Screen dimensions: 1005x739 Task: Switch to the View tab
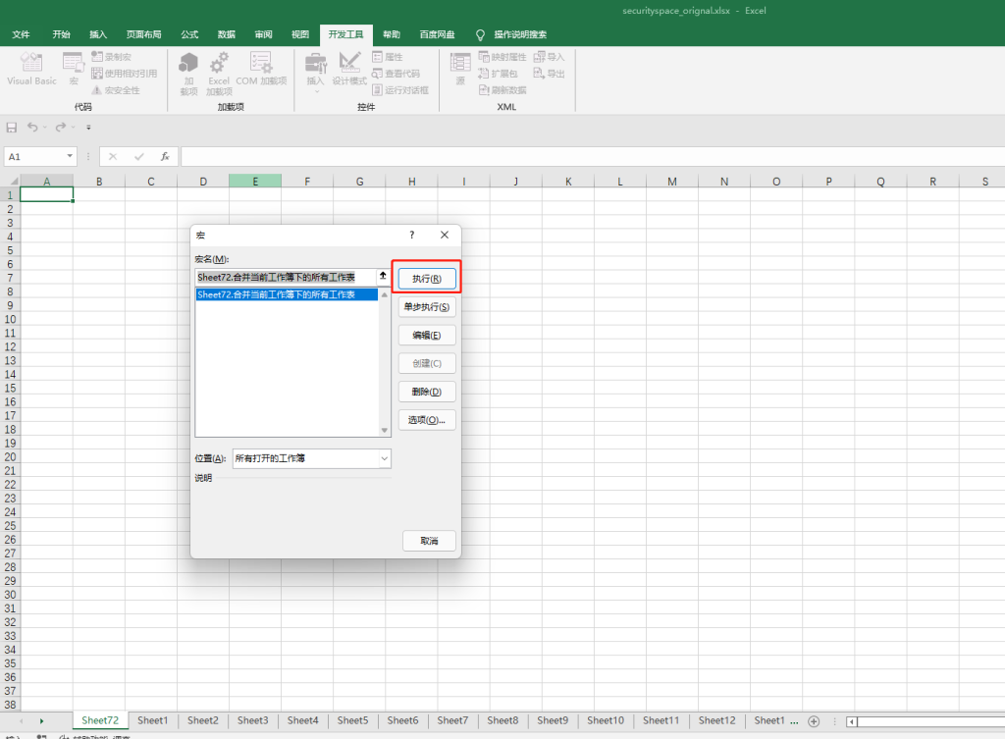[x=300, y=34]
